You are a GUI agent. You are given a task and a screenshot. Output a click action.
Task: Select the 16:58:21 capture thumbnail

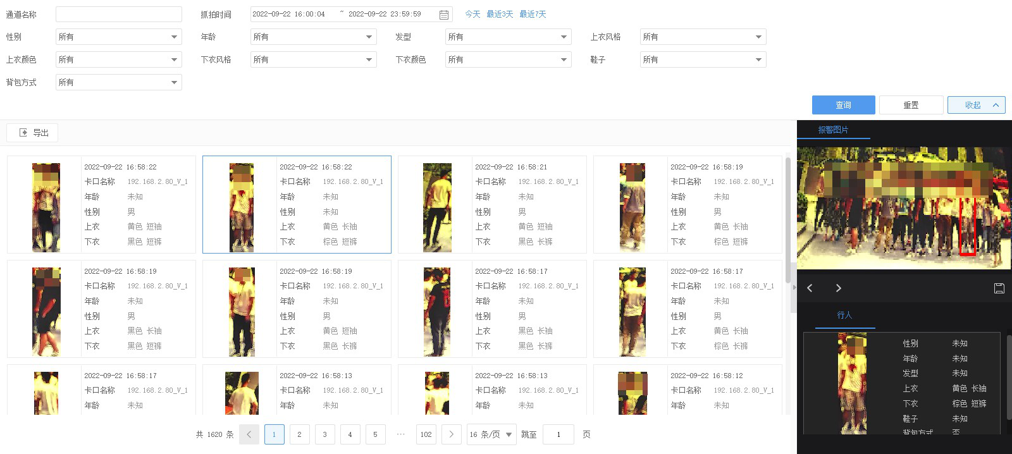point(437,207)
